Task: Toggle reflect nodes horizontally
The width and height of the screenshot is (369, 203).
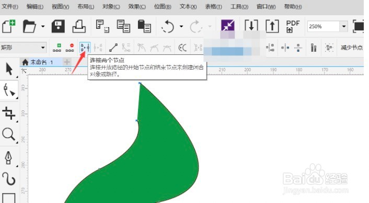Action: [285, 48]
